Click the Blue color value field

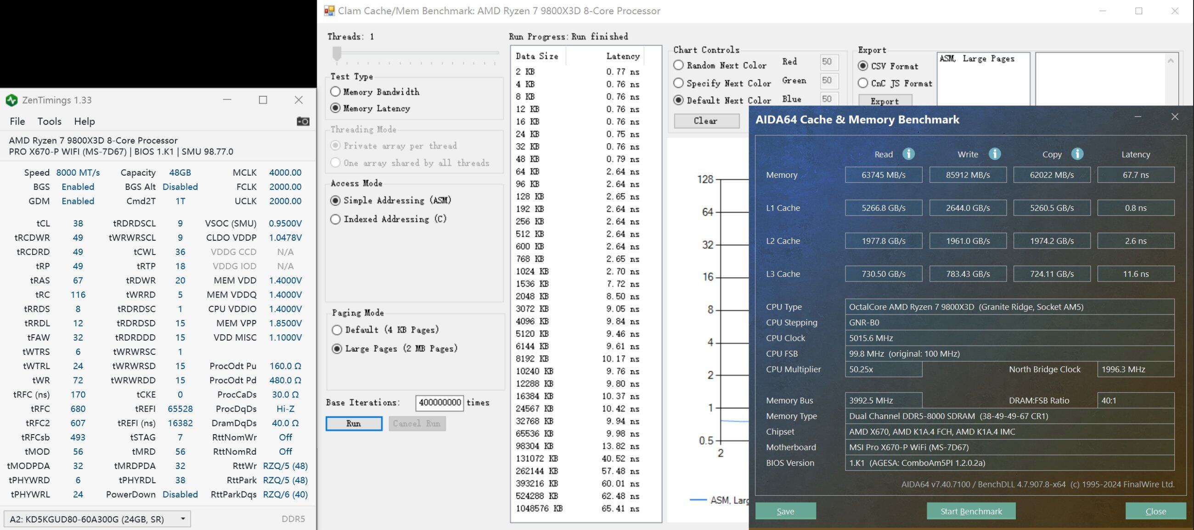828,99
